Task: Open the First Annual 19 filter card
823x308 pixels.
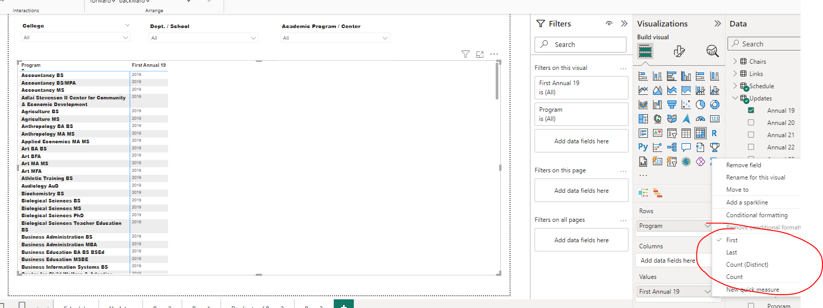Action: 581,88
